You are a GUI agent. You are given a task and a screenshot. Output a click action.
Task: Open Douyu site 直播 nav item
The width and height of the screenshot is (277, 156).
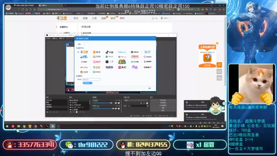coord(85,18)
